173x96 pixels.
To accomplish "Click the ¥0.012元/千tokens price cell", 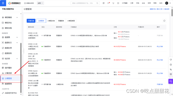I will coord(120,46).
